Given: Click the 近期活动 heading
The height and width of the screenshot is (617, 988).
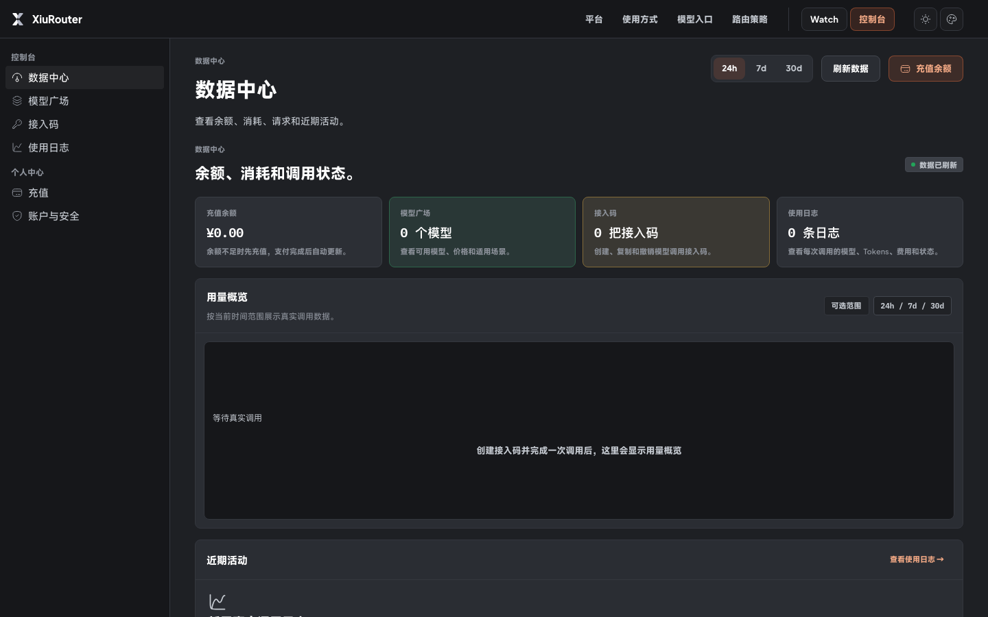Looking at the screenshot, I should [227, 560].
